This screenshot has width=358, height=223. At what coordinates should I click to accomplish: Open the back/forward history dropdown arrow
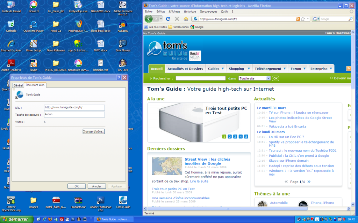(x=161, y=19)
